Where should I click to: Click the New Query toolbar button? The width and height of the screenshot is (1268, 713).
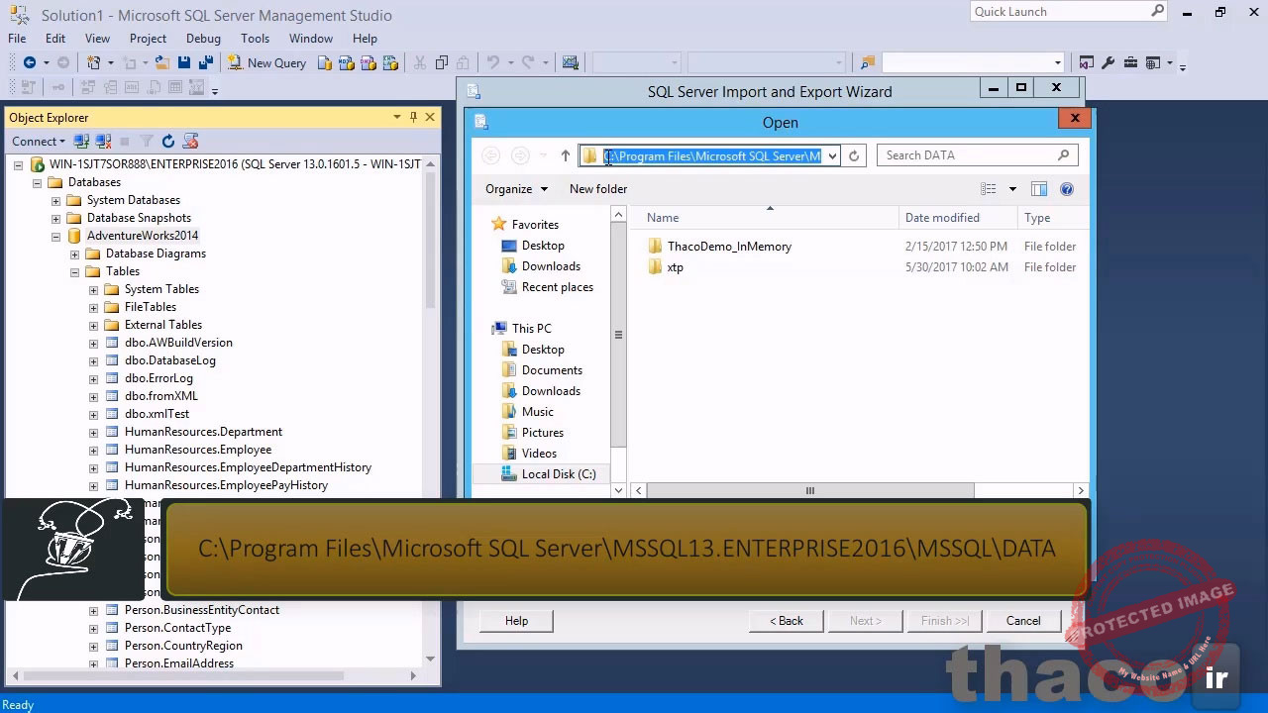pyautogui.click(x=266, y=63)
